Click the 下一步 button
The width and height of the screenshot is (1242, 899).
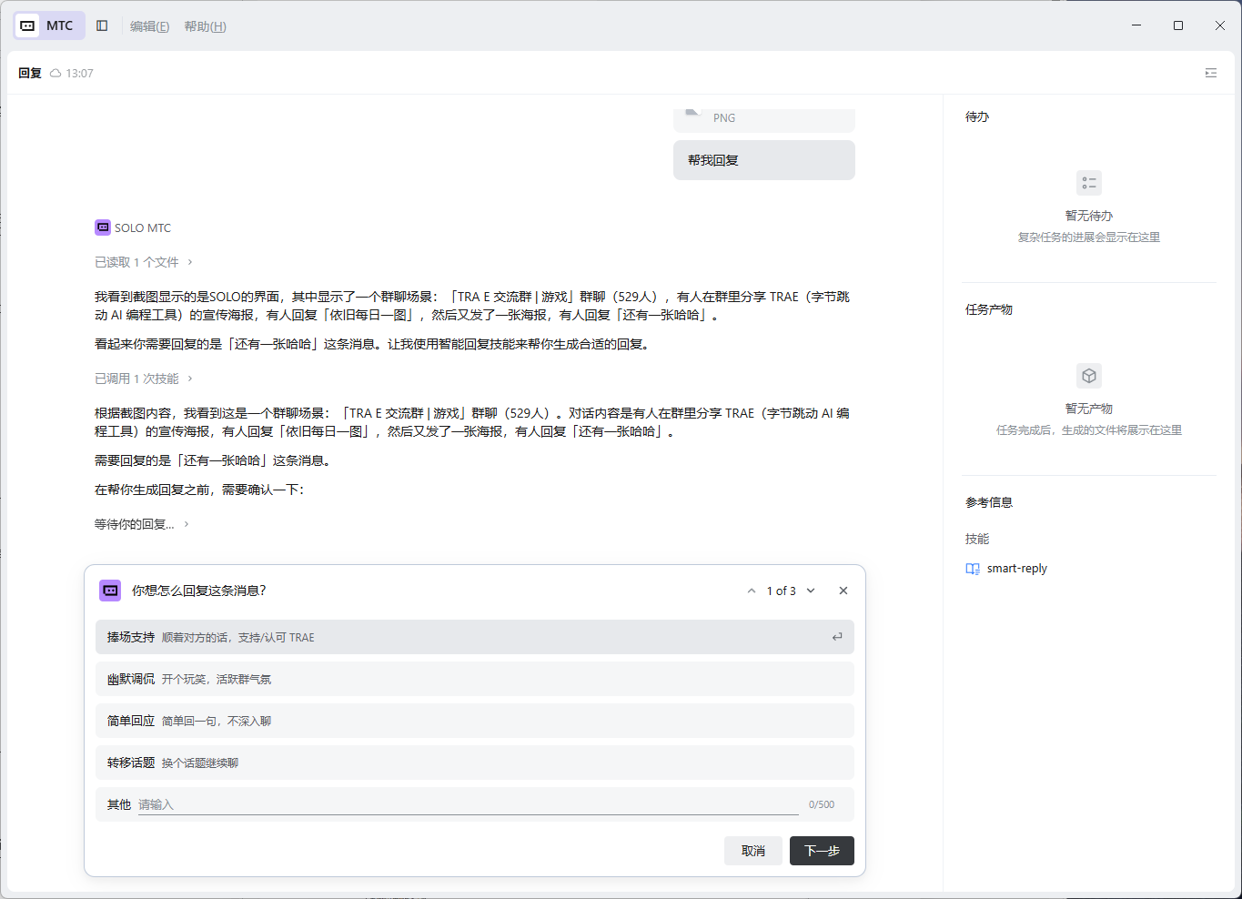[x=822, y=851]
